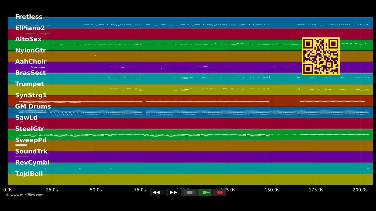Viewport: 376px width, 211px height.
Task: Click the fast-forward playback button
Action: (174, 193)
